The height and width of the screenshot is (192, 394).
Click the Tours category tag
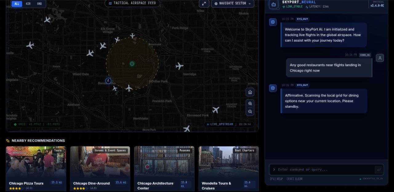pyautogui.click(x=58, y=151)
